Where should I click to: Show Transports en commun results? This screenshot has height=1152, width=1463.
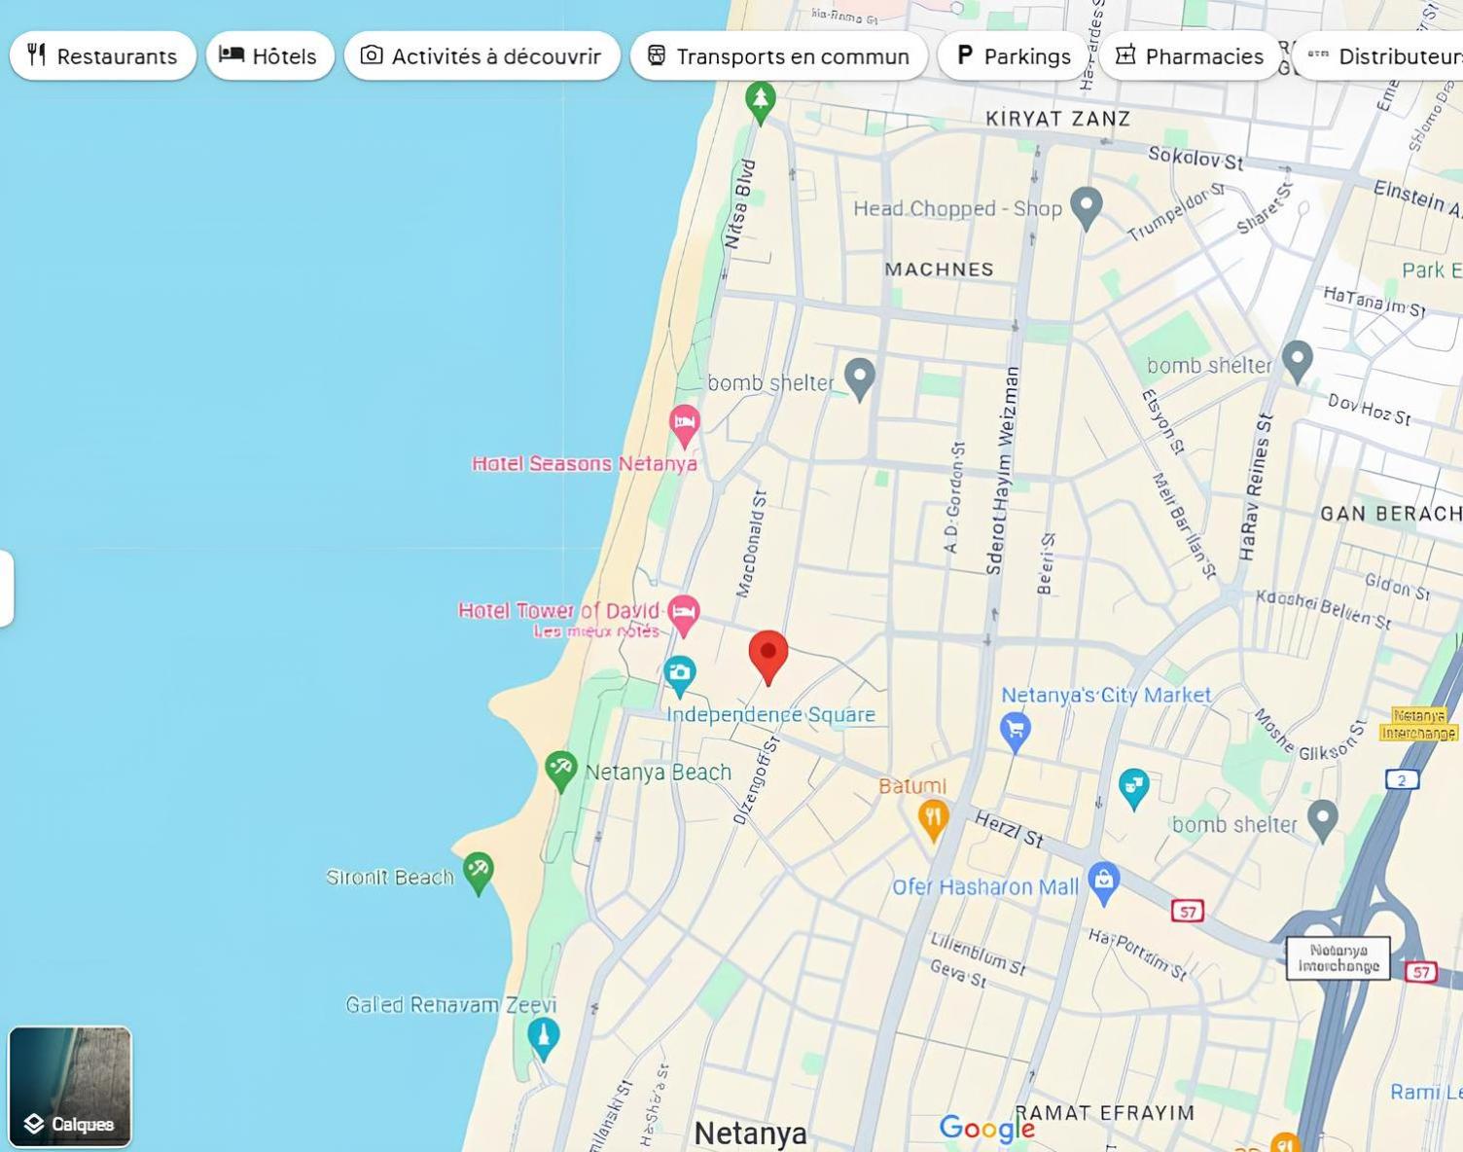click(779, 55)
